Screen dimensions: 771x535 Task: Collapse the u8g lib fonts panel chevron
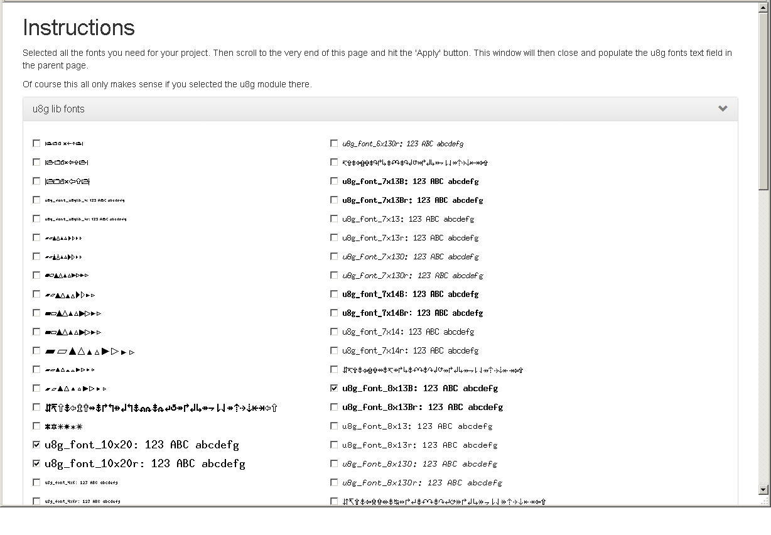[723, 109]
